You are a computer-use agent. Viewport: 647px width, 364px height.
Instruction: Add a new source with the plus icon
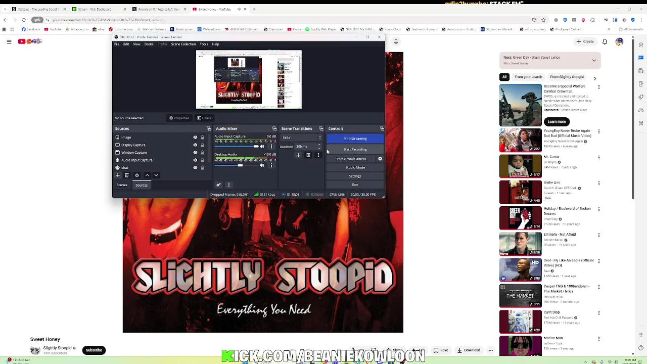(118, 175)
